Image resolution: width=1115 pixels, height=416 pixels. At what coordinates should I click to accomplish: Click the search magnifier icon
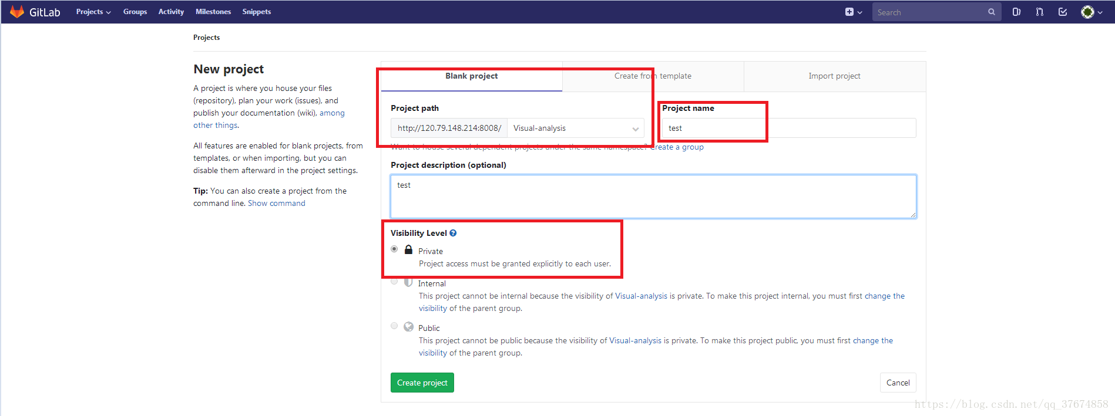[992, 12]
